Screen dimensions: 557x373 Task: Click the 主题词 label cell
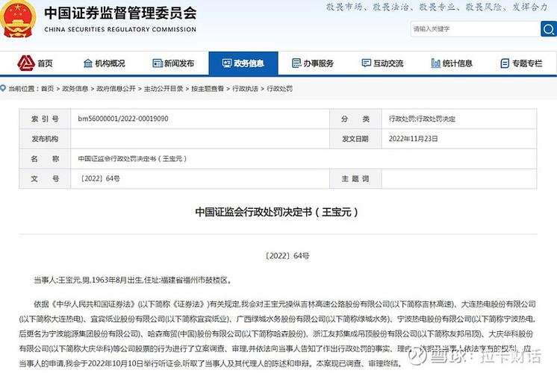355,178
